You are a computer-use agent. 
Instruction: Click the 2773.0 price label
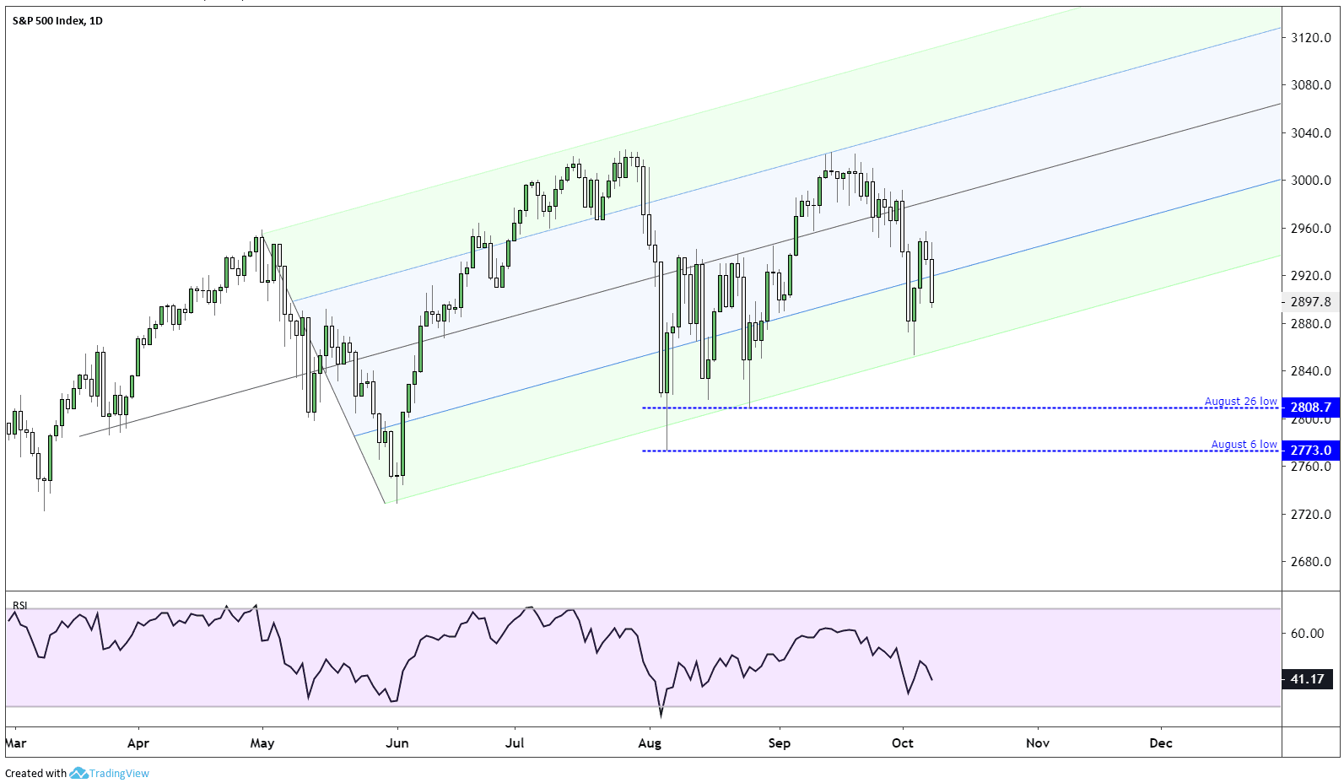pos(1310,451)
